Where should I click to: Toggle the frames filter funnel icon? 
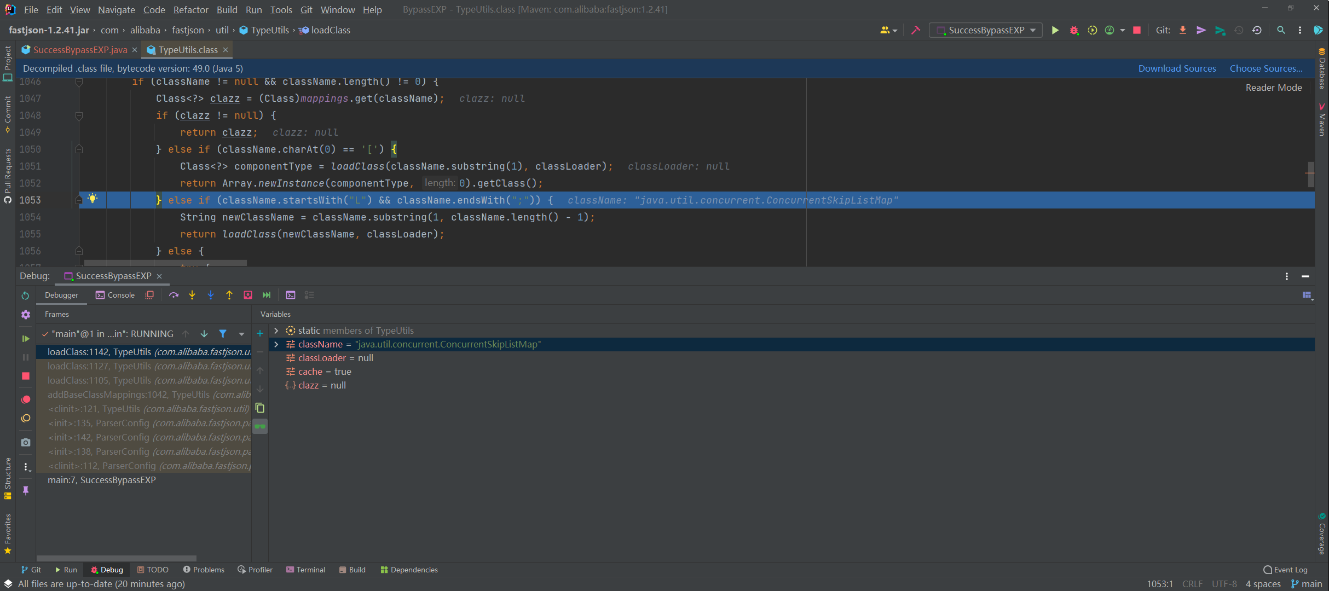click(223, 334)
